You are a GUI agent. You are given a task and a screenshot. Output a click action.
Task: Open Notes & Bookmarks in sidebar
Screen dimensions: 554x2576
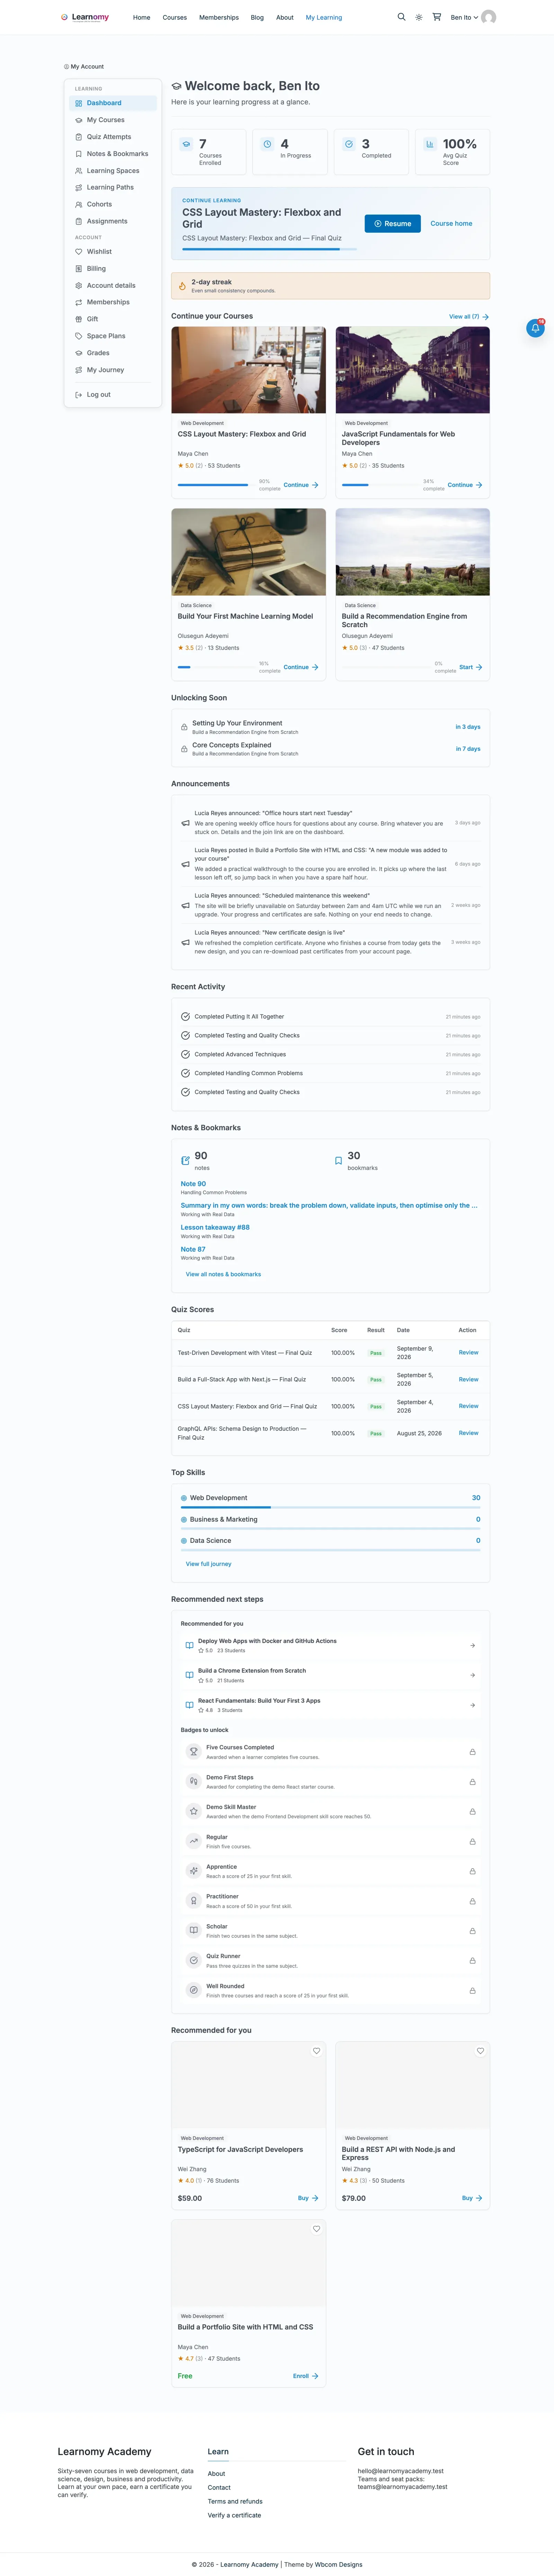click(x=113, y=154)
